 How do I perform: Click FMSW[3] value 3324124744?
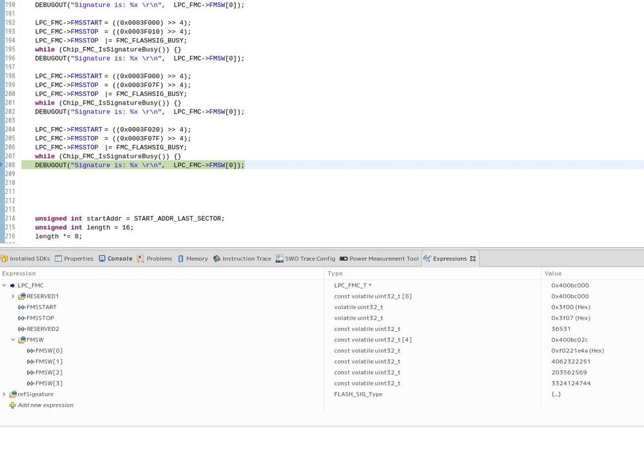[x=571, y=383]
